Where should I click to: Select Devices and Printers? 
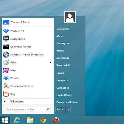(x=68, y=102)
